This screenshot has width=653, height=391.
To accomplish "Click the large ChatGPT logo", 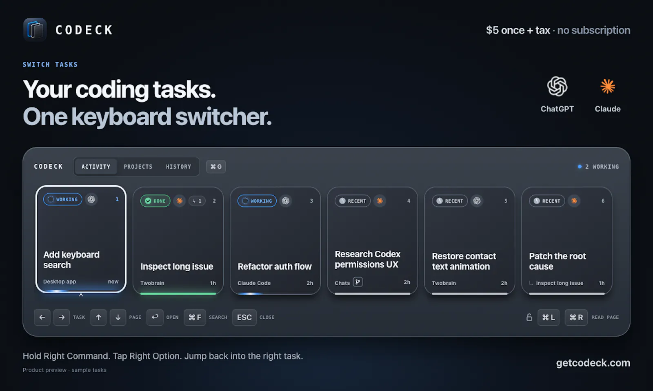I will click(557, 86).
